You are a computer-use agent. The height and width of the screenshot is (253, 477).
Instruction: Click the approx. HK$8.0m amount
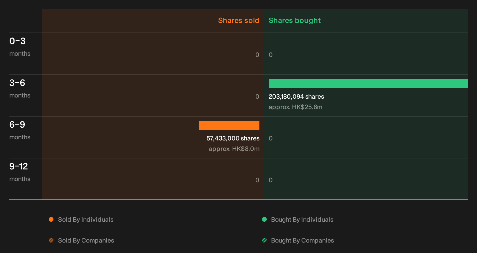coord(234,149)
